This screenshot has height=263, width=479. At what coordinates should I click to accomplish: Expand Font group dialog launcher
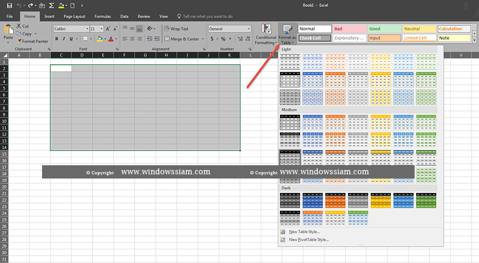pyautogui.click(x=117, y=49)
